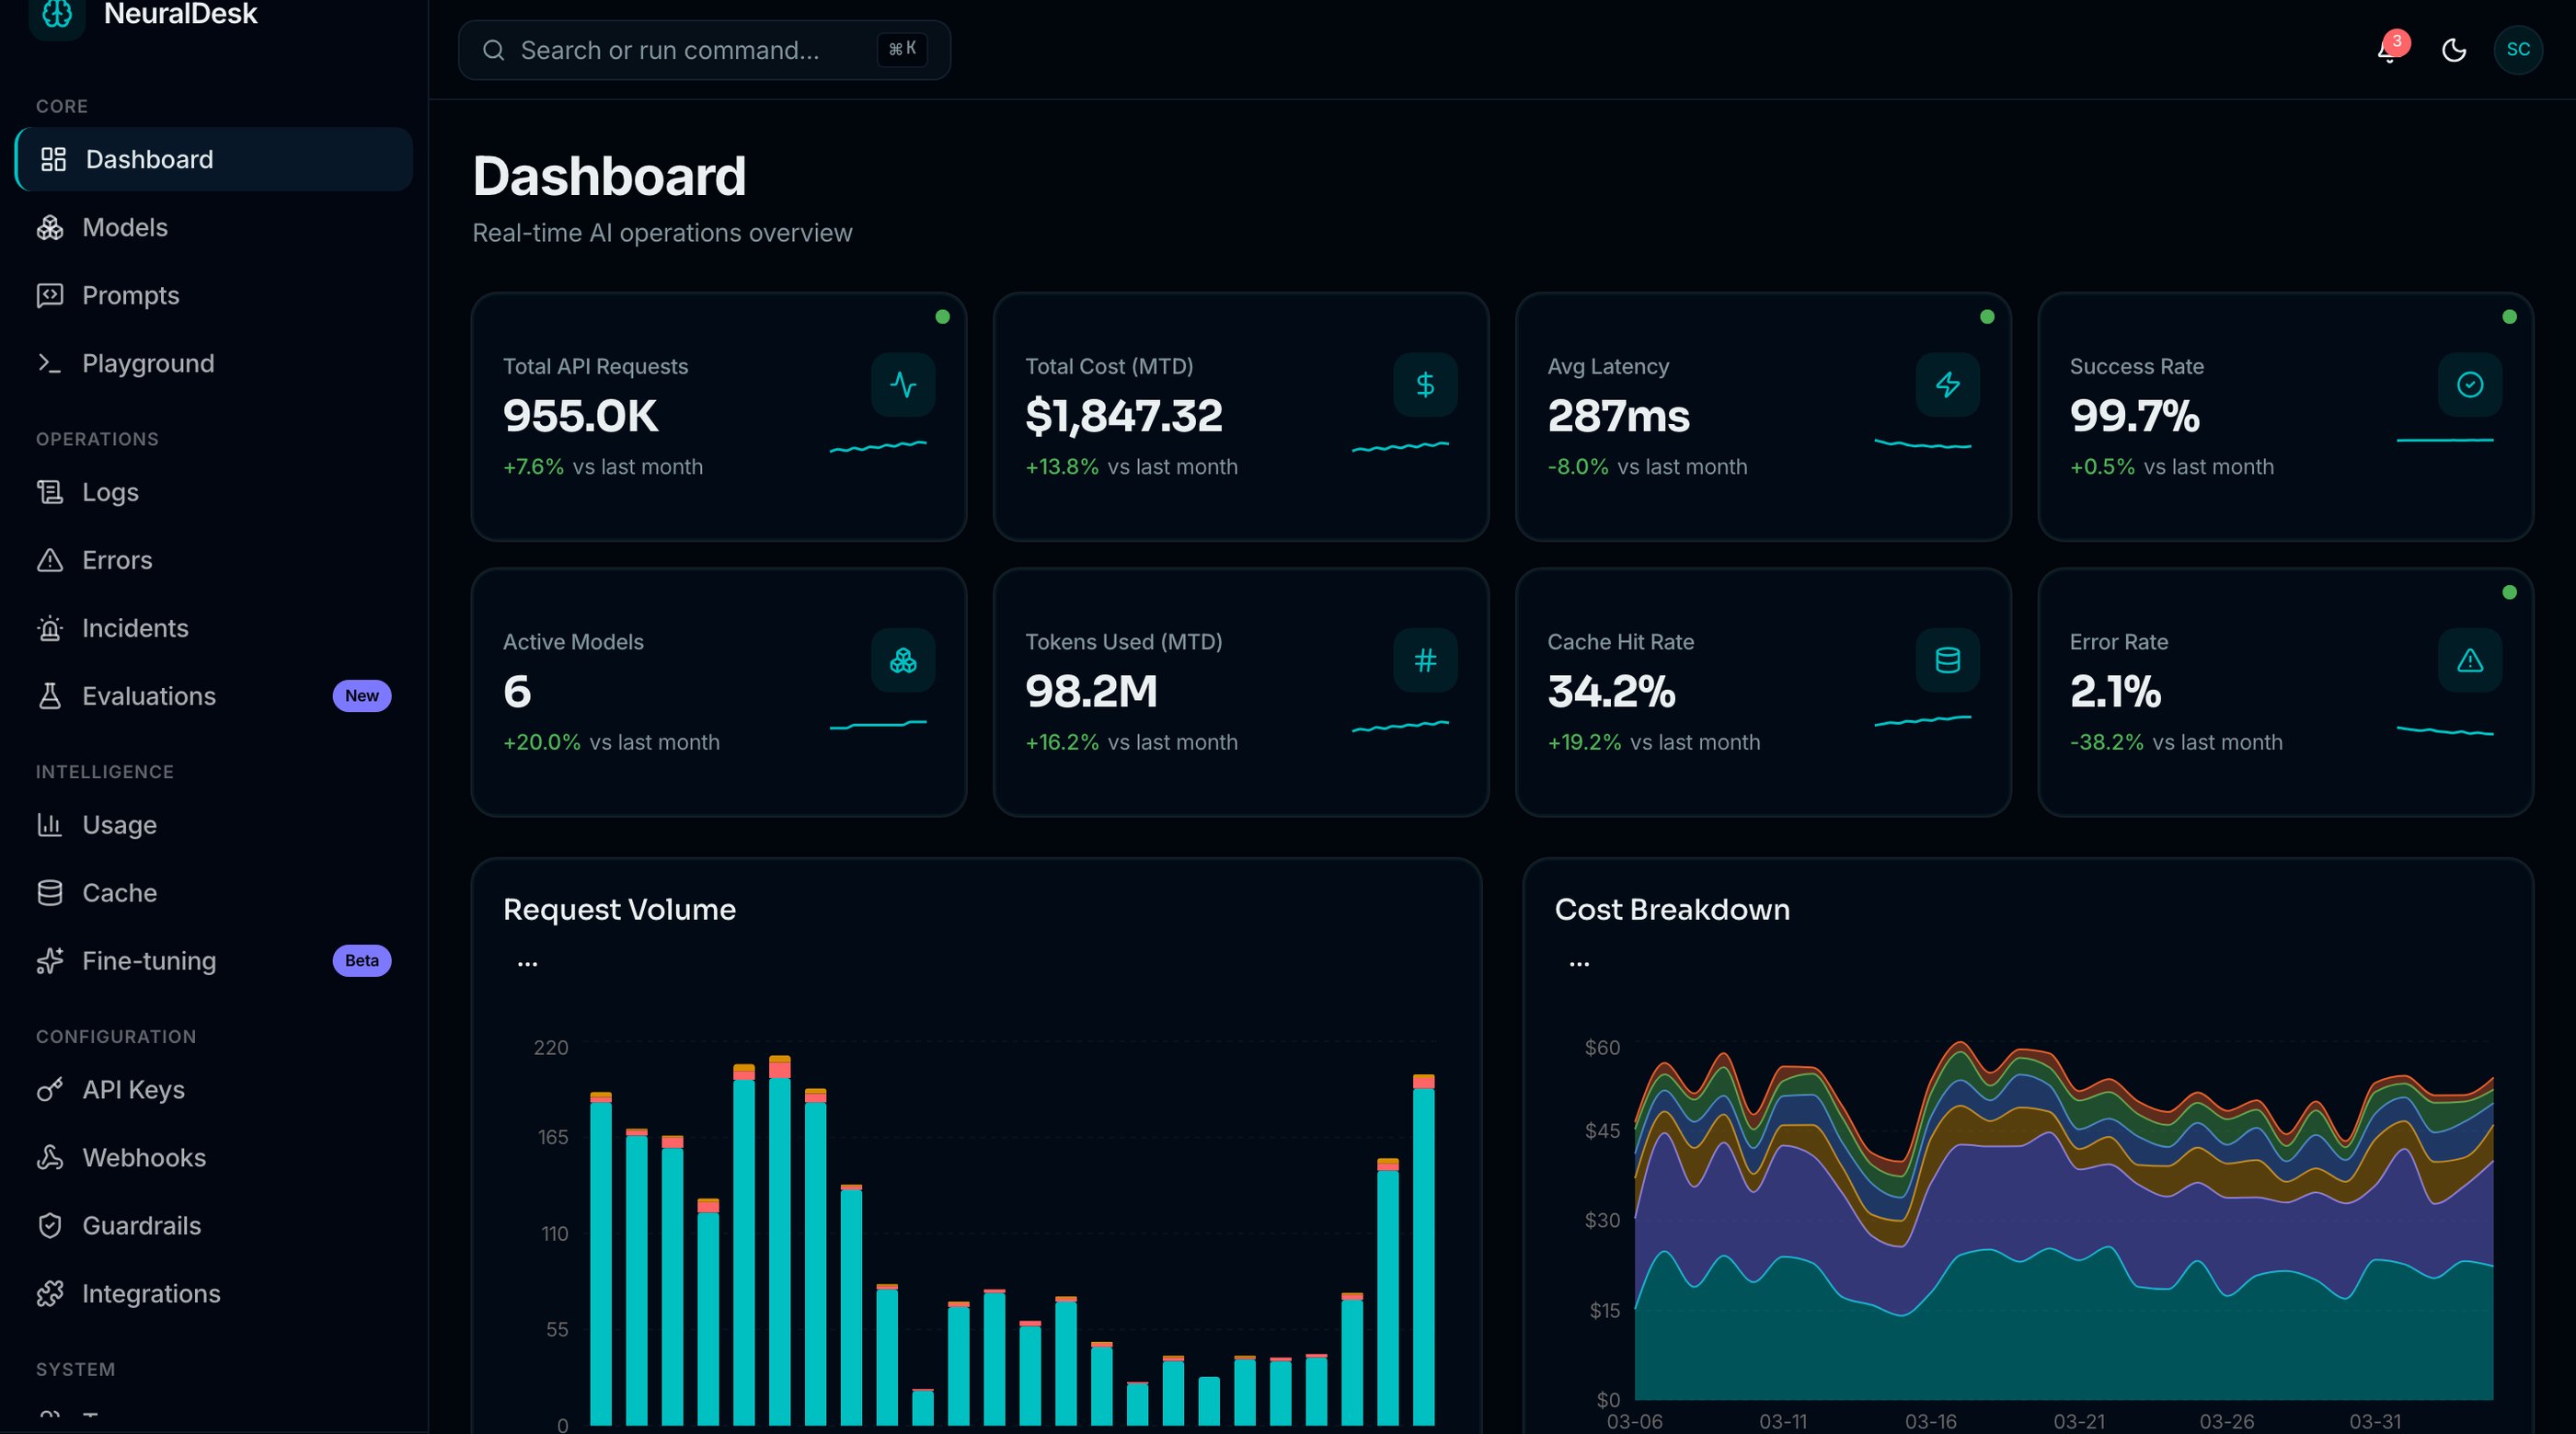
Task: Open the notifications bell icon
Action: 2389,50
